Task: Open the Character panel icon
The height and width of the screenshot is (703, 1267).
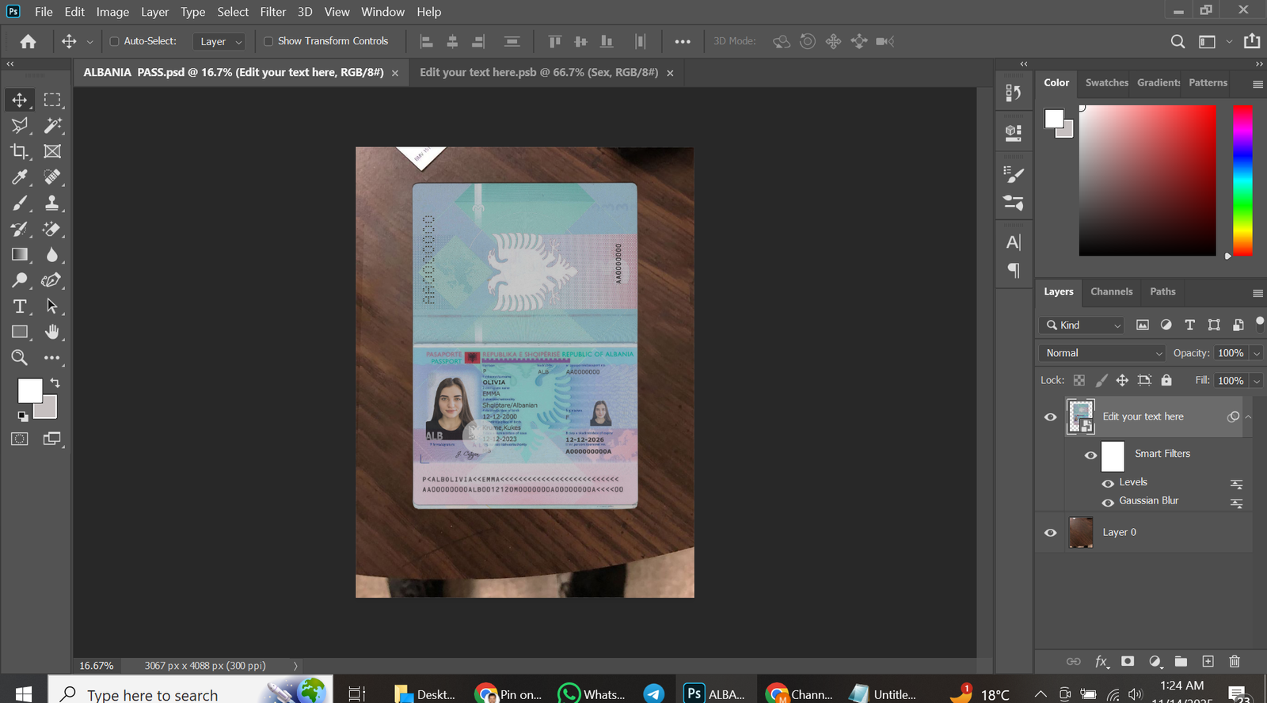Action: coord(1014,242)
